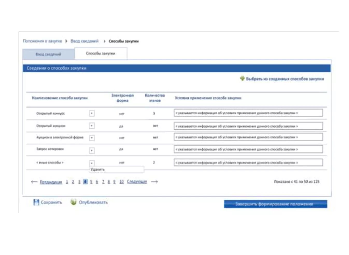Click Количество этапов column header
Screen dimensions: 349x255
155,98
